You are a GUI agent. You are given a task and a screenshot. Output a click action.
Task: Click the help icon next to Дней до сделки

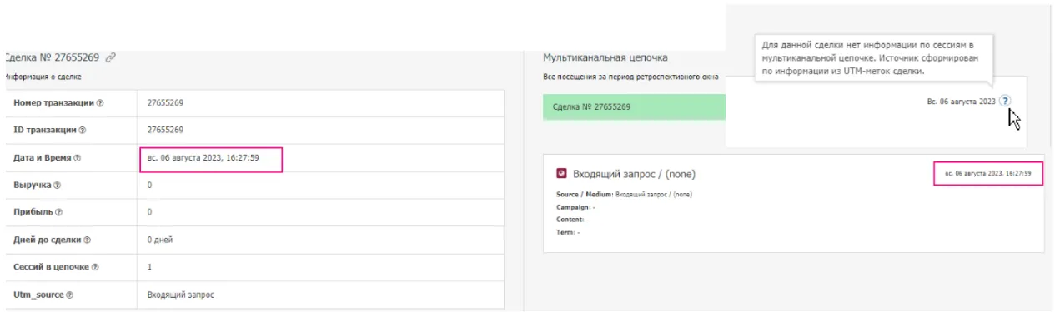click(88, 240)
